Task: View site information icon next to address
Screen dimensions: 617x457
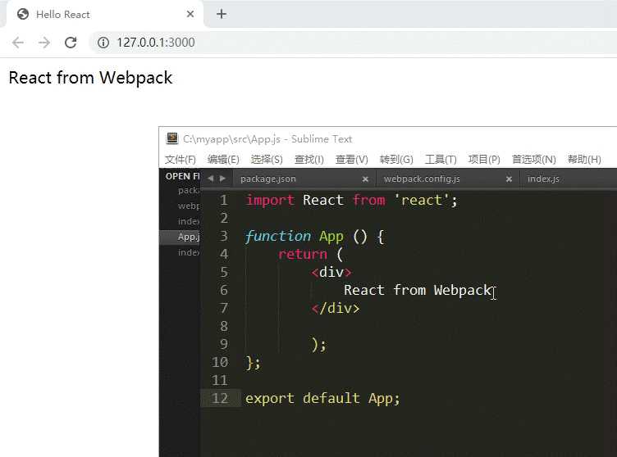Action: pyautogui.click(x=103, y=43)
